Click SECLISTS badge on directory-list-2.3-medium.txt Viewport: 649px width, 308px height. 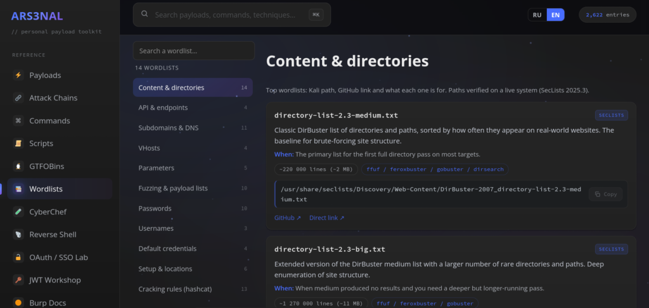coord(612,115)
